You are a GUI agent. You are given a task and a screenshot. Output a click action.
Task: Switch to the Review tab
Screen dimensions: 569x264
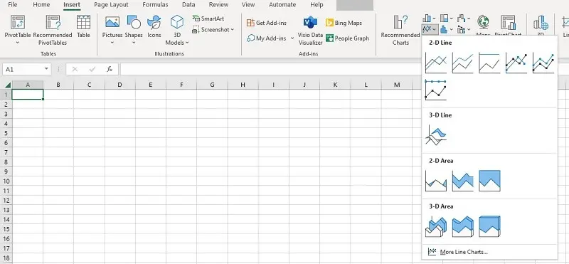click(x=219, y=5)
